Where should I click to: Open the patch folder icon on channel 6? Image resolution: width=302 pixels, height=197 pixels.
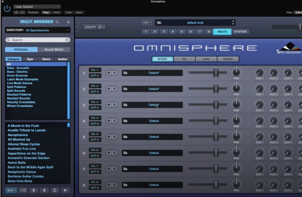coord(125,153)
